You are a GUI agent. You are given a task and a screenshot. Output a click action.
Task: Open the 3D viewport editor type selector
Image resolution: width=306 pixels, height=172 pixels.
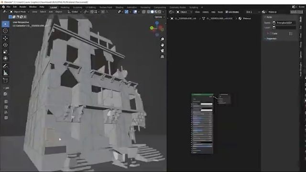click(x=5, y=12)
